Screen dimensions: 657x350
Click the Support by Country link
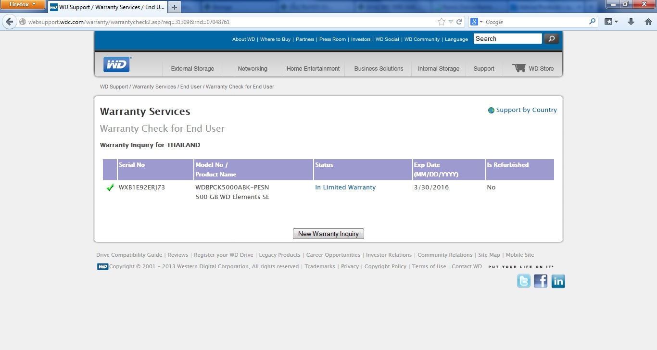[527, 110]
